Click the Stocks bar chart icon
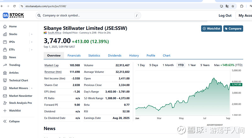 (x=5, y=34)
